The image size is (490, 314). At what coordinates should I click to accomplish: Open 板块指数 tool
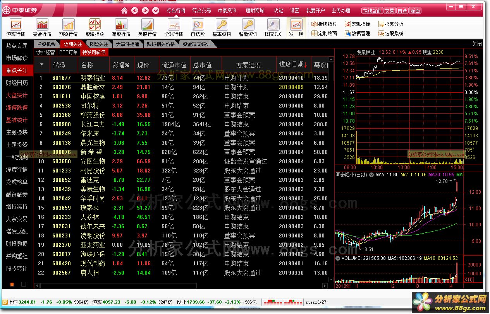(324, 24)
